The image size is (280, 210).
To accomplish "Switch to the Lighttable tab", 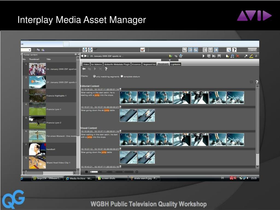I will (x=176, y=64).
